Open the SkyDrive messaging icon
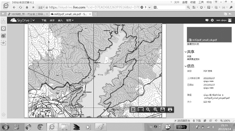The height and width of the screenshot is (131, 235). (207, 20)
